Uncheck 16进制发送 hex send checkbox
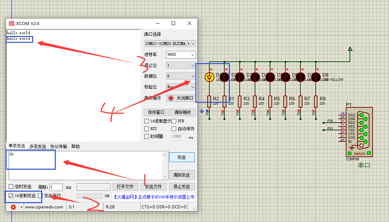This screenshot has height=222, width=389. coord(11,196)
